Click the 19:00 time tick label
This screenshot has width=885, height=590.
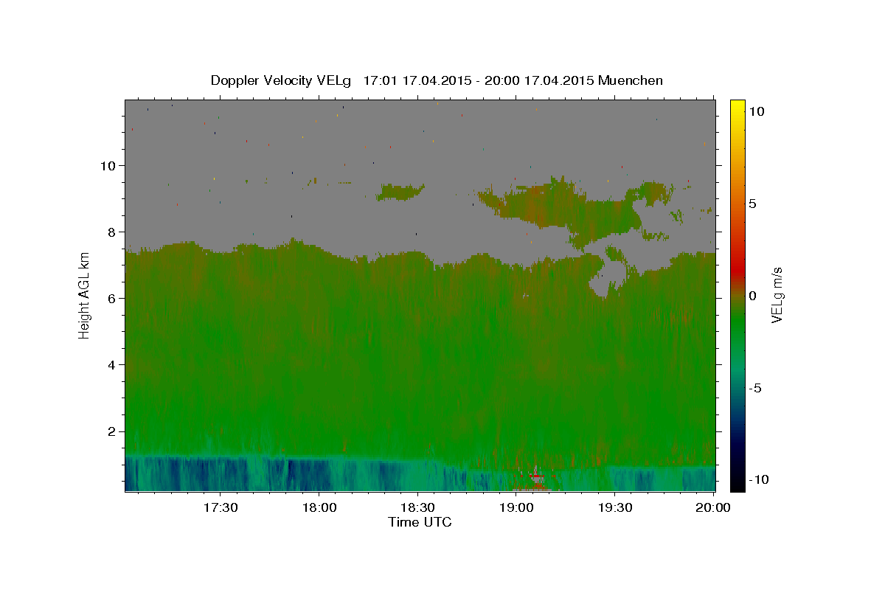coord(516,507)
